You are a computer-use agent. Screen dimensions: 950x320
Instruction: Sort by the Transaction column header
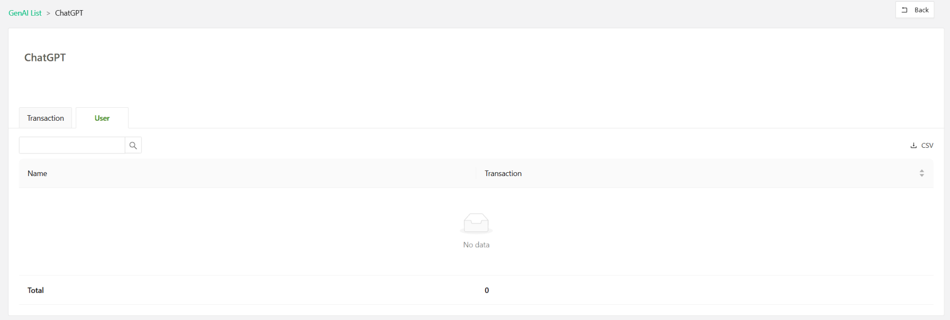(503, 173)
